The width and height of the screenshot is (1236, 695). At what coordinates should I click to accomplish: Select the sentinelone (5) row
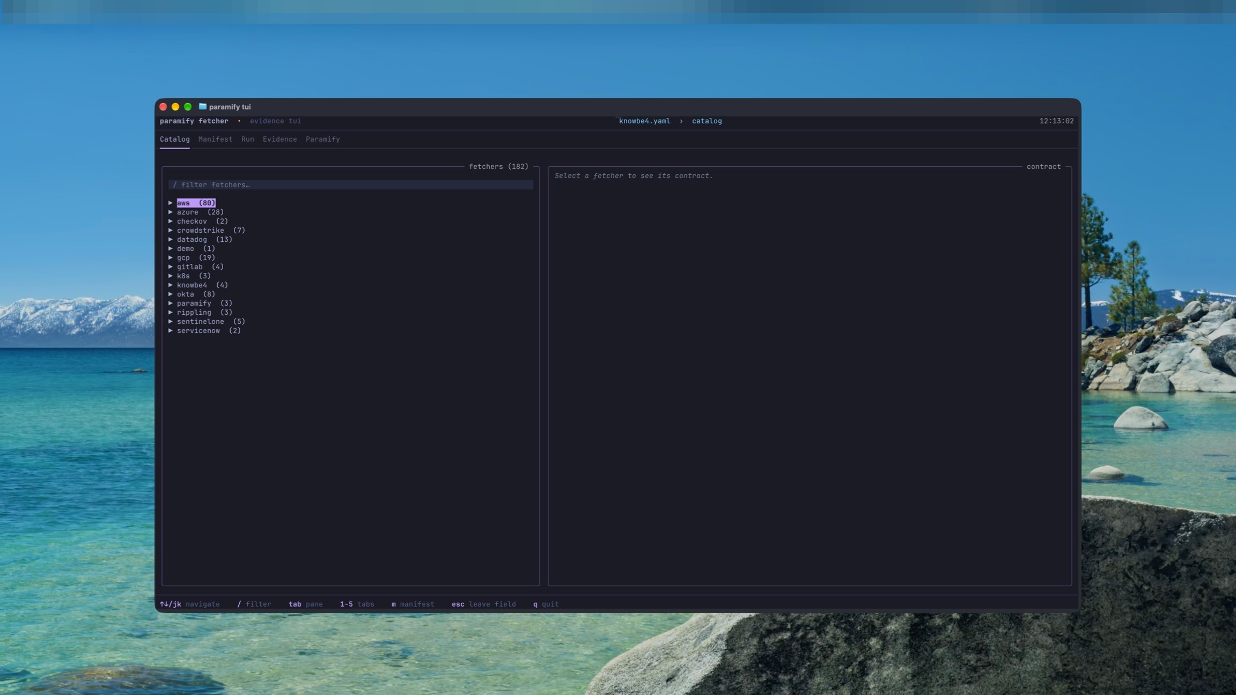(x=211, y=321)
